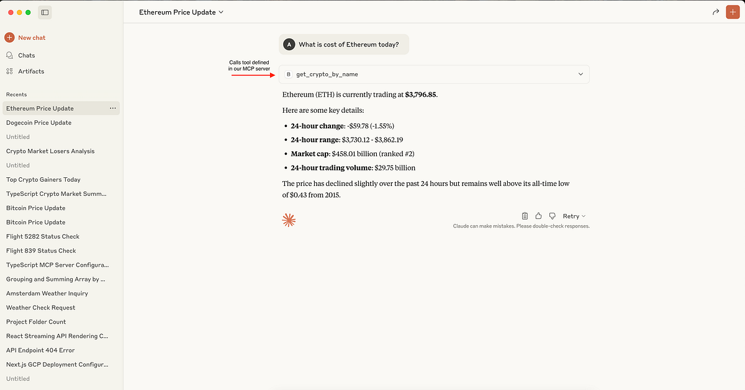Give the response a thumbs up
The width and height of the screenshot is (745, 390).
[538, 216]
